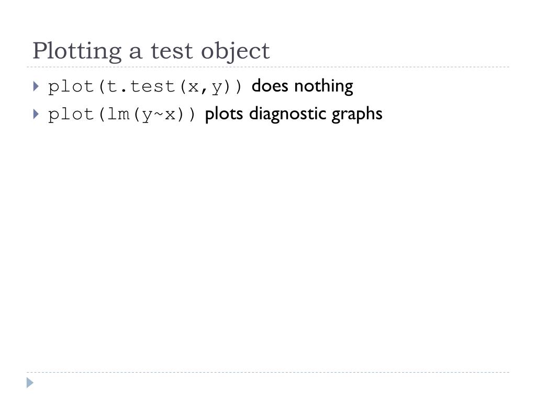Image resolution: width=536 pixels, height=402 pixels.
Task: Click the word "Plotting" in the title
Action: point(77,51)
